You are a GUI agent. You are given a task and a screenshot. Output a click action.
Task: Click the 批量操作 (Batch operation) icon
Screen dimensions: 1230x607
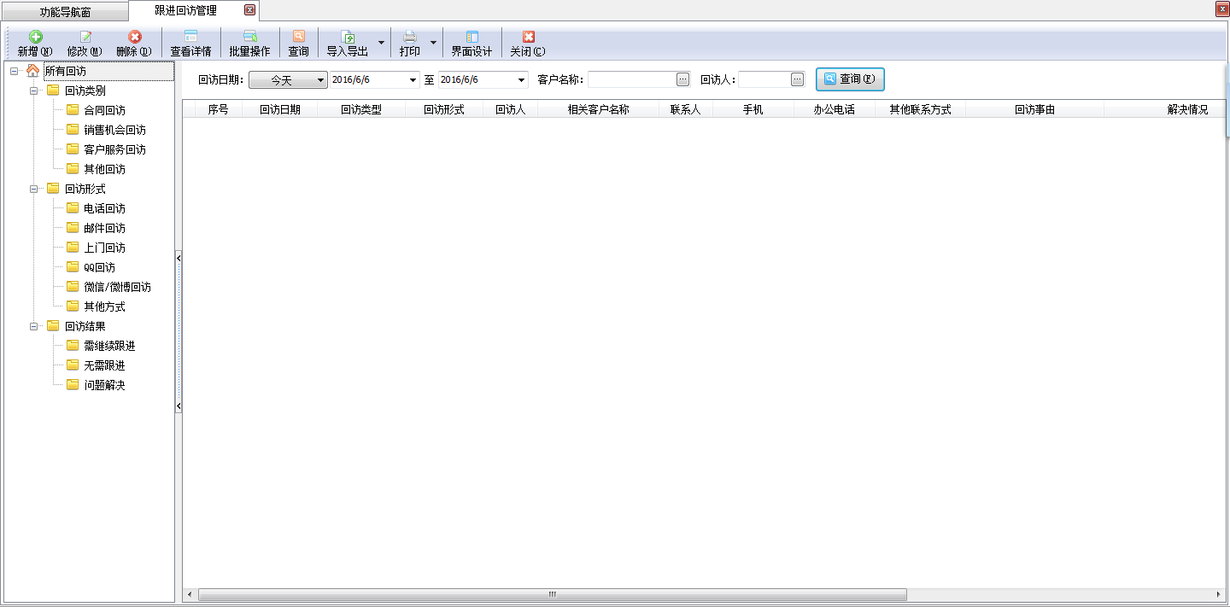(249, 38)
